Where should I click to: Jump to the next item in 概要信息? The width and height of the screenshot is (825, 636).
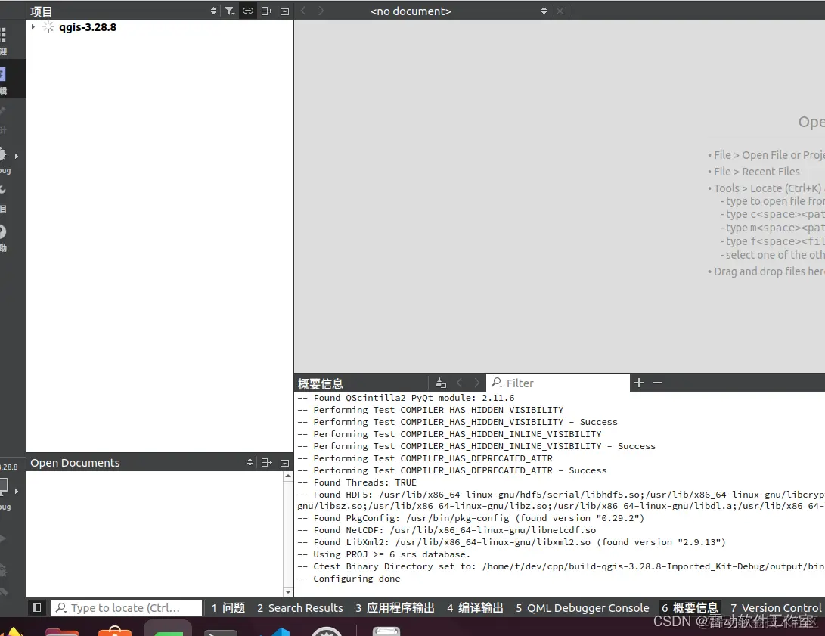pos(476,383)
